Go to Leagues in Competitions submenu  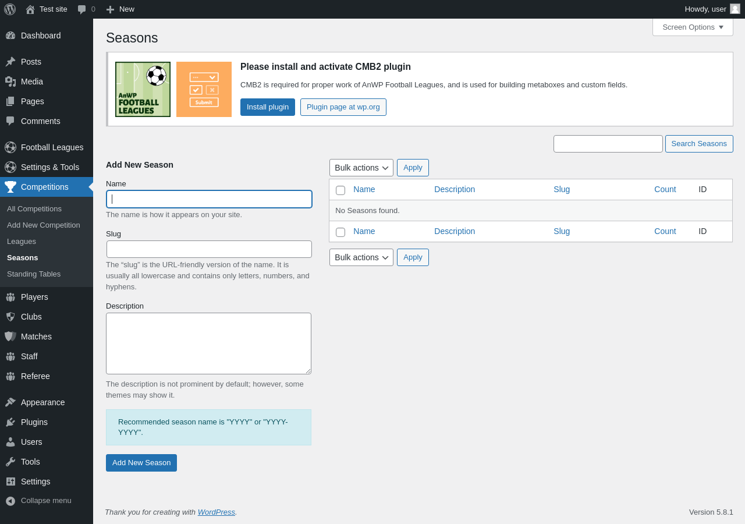coord(22,241)
